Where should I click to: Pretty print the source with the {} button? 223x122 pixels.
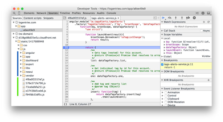[x=66, y=104]
